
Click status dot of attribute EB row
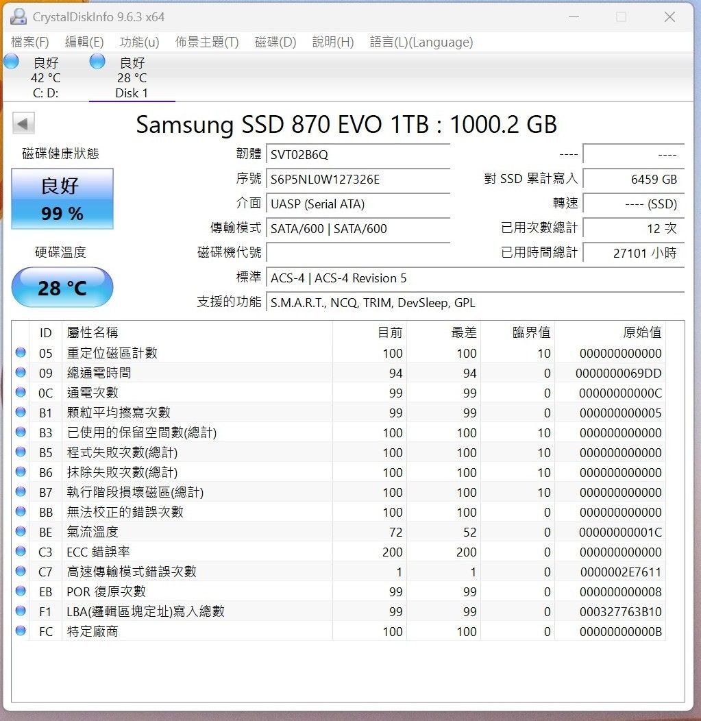coord(21,591)
